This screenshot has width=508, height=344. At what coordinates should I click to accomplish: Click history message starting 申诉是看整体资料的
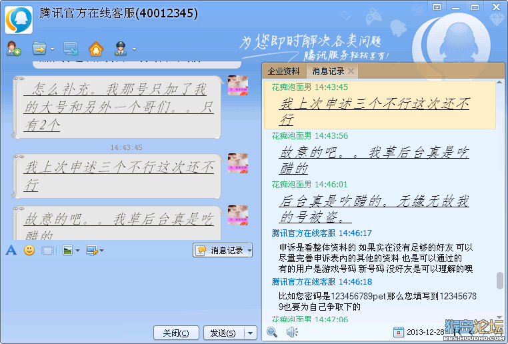376,258
